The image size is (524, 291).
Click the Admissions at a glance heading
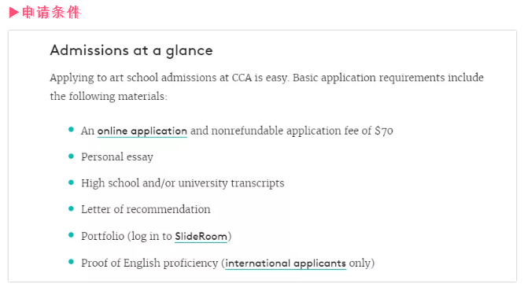[x=131, y=51]
